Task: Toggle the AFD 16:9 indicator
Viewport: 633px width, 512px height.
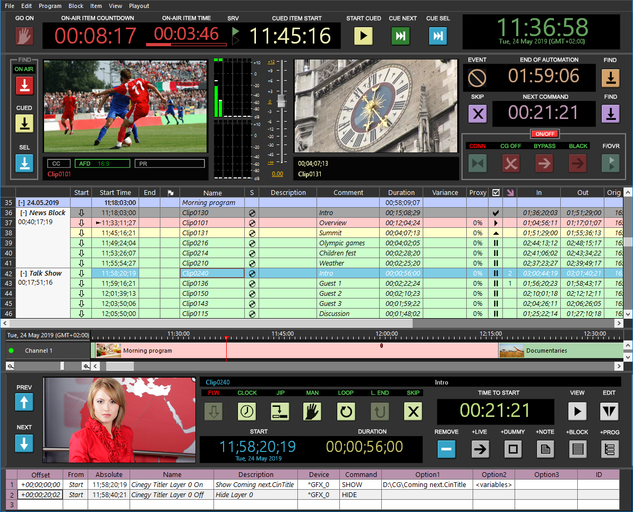Action: pyautogui.click(x=102, y=164)
